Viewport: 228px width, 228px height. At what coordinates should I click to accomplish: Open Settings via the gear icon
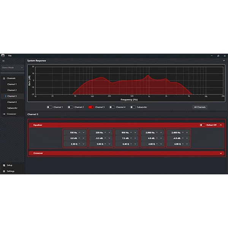4,171
